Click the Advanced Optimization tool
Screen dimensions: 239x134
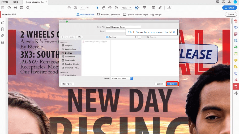point(109,15)
